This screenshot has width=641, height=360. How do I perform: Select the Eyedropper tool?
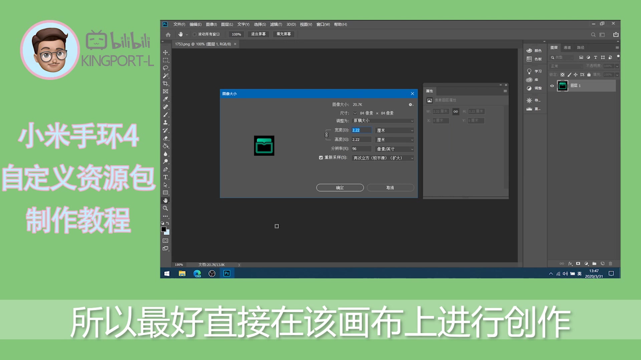coord(166,99)
